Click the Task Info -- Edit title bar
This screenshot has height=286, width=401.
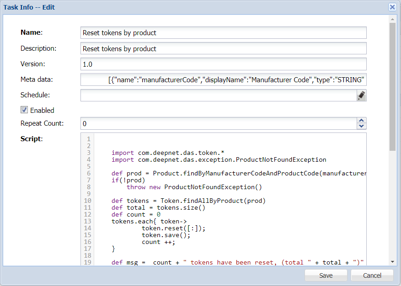[x=183, y=7]
